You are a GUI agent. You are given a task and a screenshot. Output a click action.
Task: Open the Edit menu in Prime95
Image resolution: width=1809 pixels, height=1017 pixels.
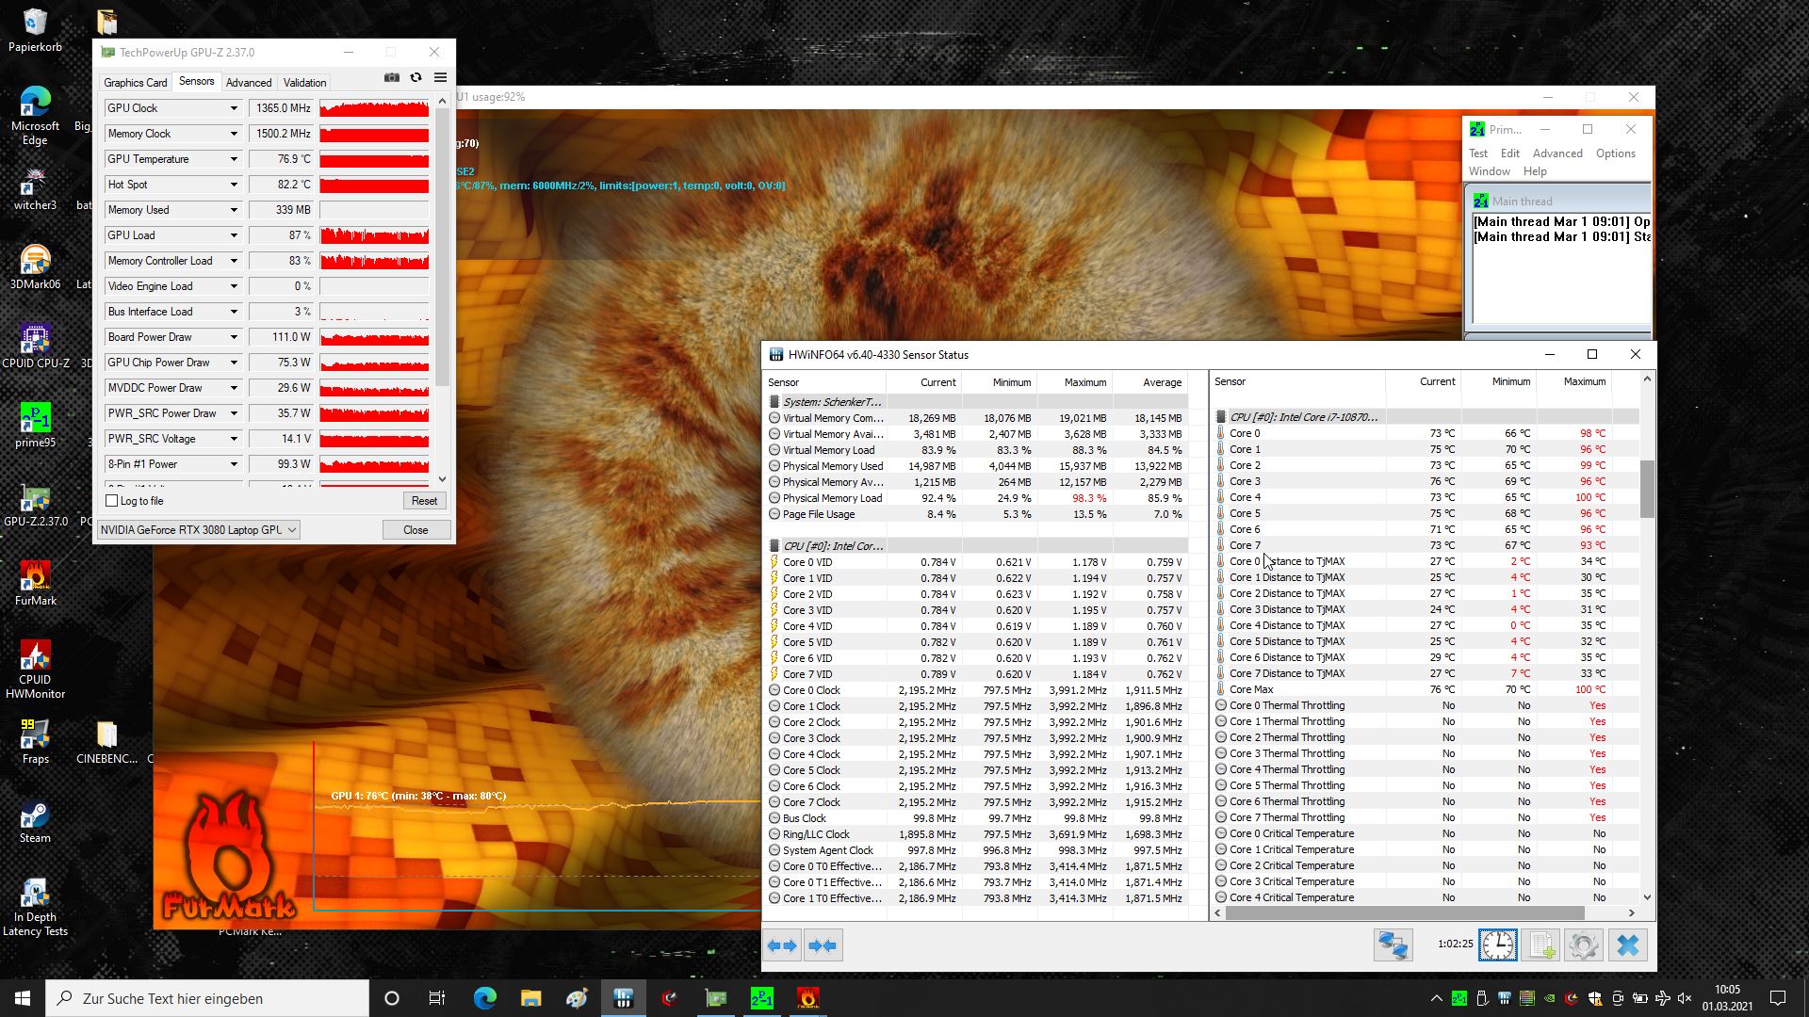(x=1510, y=153)
